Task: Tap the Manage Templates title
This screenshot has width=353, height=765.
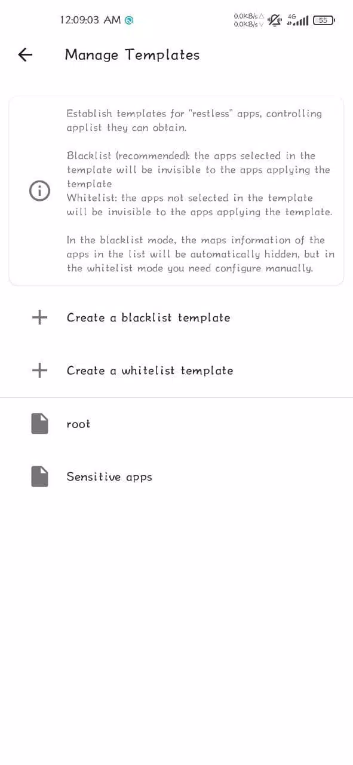Action: pyautogui.click(x=132, y=54)
